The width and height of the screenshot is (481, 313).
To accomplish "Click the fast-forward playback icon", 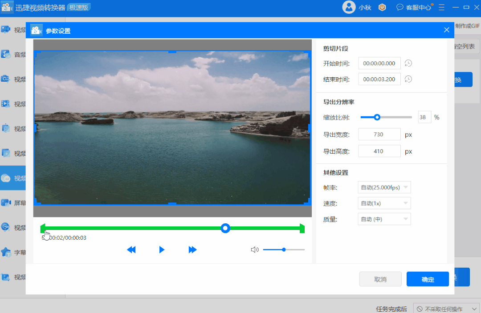I will tap(192, 250).
